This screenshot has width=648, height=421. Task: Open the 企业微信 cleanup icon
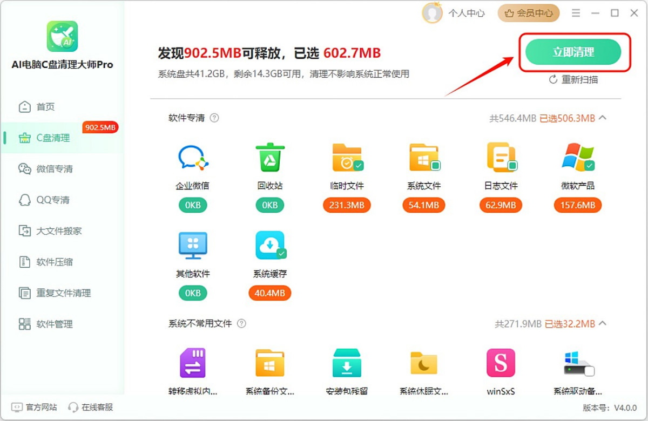(192, 157)
